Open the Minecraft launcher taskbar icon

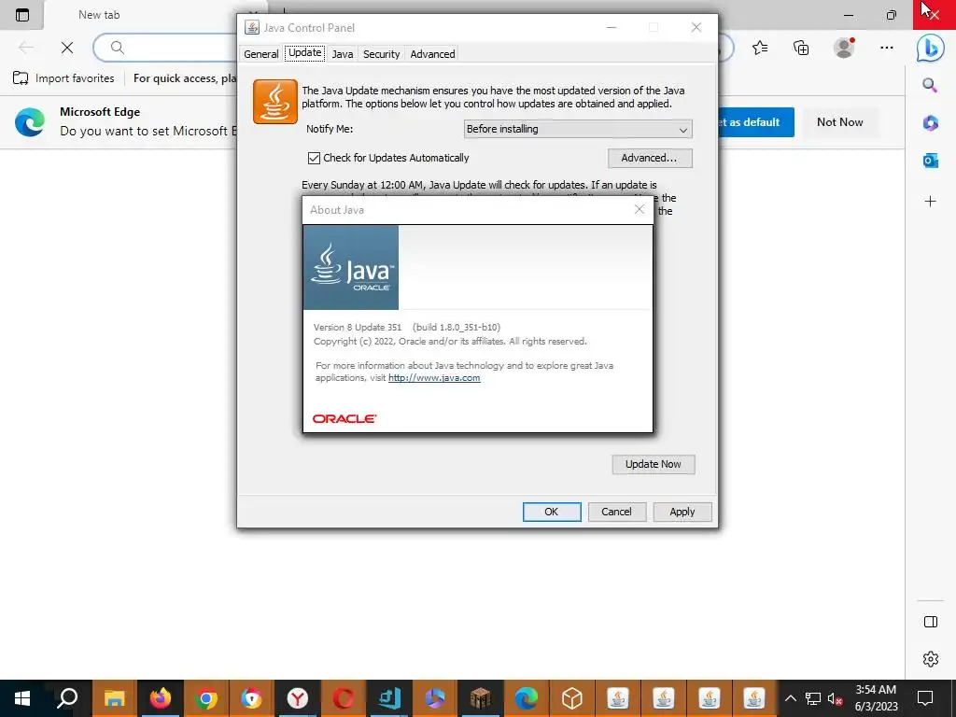click(x=481, y=698)
